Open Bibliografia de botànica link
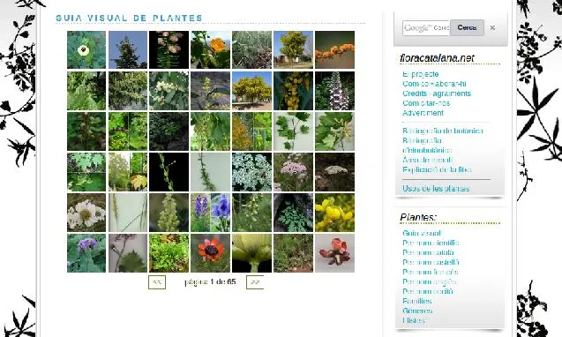Screen dimensions: 562x337 click(443, 131)
